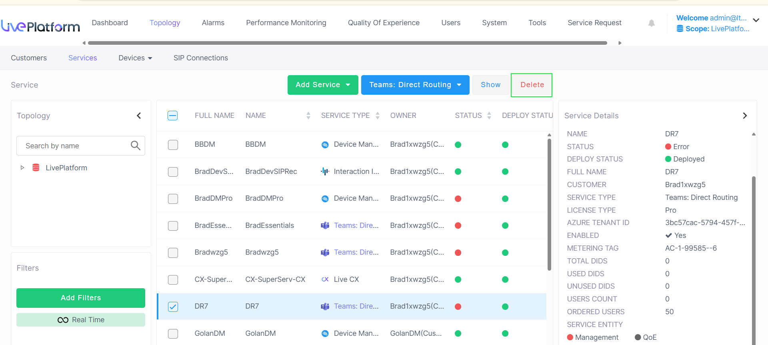Image resolution: width=768 pixels, height=345 pixels.
Task: Open the Add Service dropdown
Action: click(x=323, y=85)
